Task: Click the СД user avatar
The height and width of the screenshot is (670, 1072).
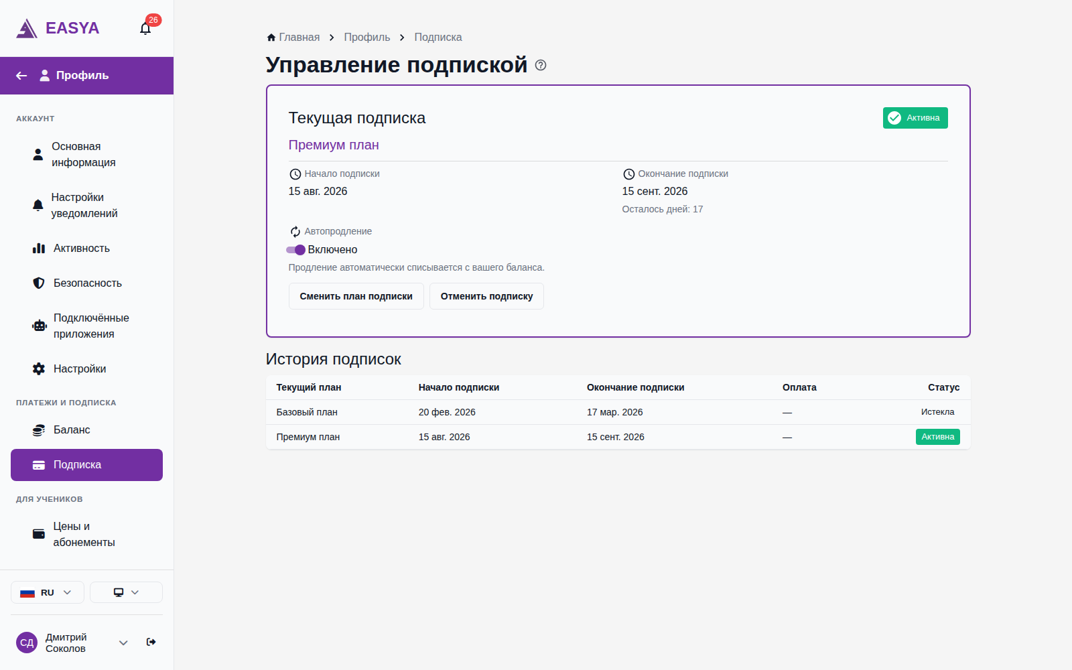Action: (x=27, y=643)
